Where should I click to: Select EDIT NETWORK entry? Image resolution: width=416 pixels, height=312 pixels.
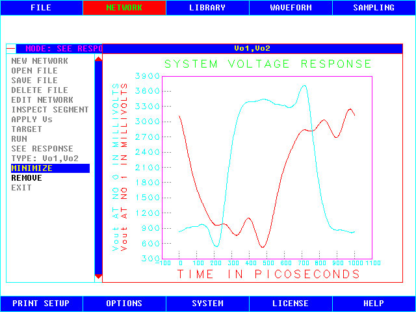pyautogui.click(x=42, y=100)
